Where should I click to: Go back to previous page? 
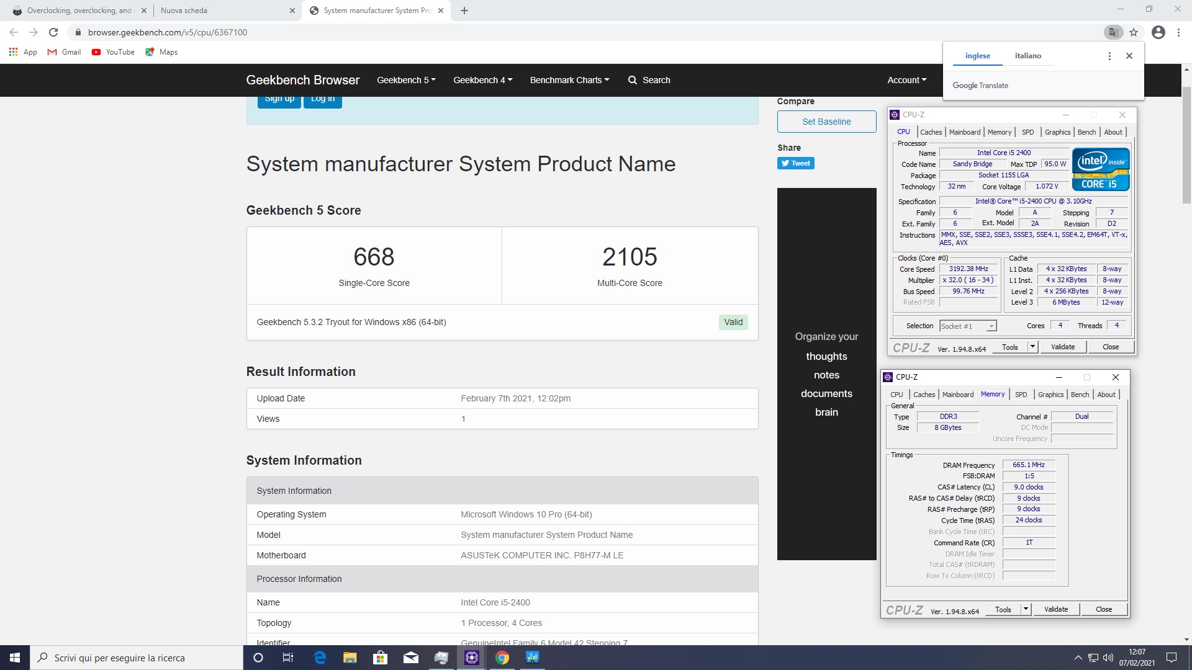(14, 32)
